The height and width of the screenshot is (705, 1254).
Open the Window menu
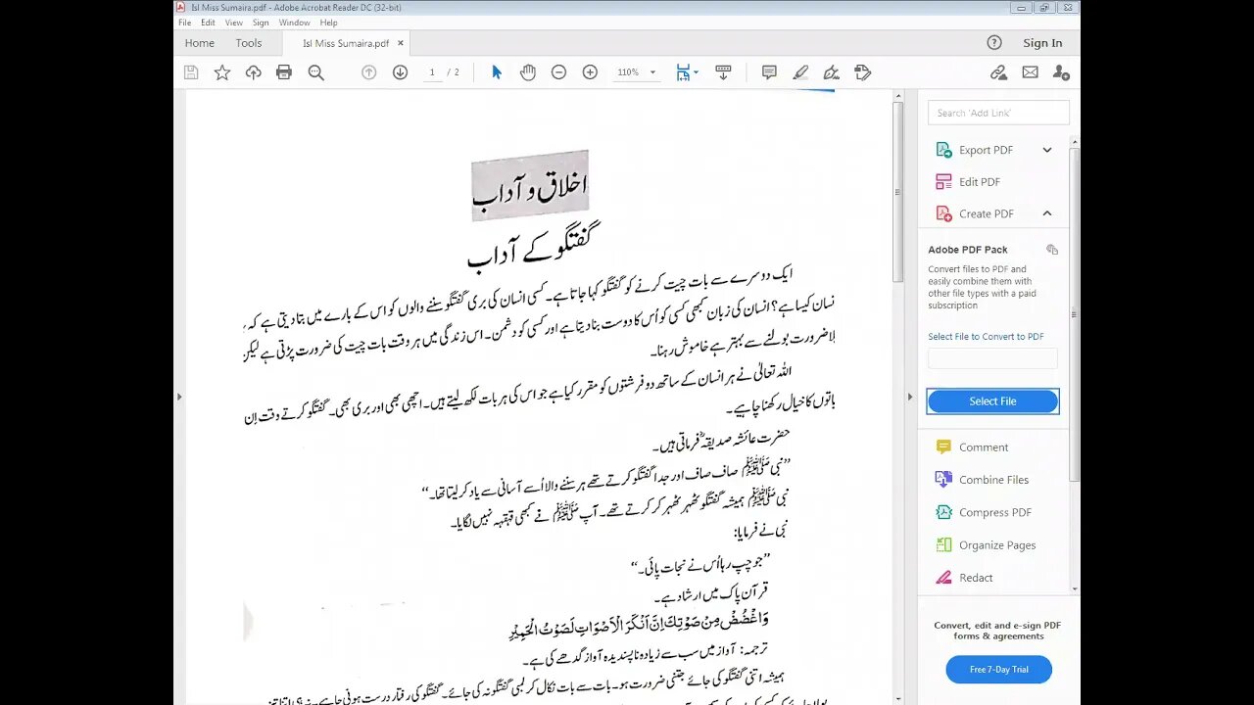[x=294, y=23]
